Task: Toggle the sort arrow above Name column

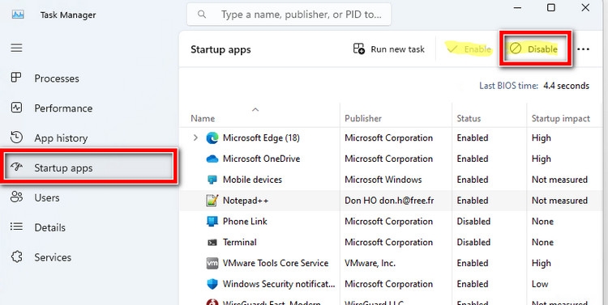Action: [x=255, y=110]
